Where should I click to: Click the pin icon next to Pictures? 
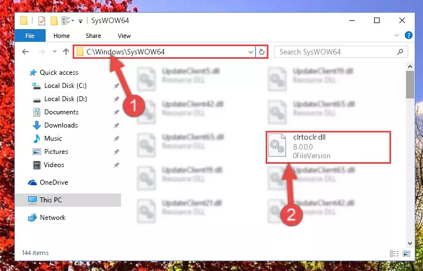click(116, 152)
